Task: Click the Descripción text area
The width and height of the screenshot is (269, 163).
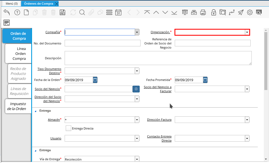Action: [x=158, y=58]
